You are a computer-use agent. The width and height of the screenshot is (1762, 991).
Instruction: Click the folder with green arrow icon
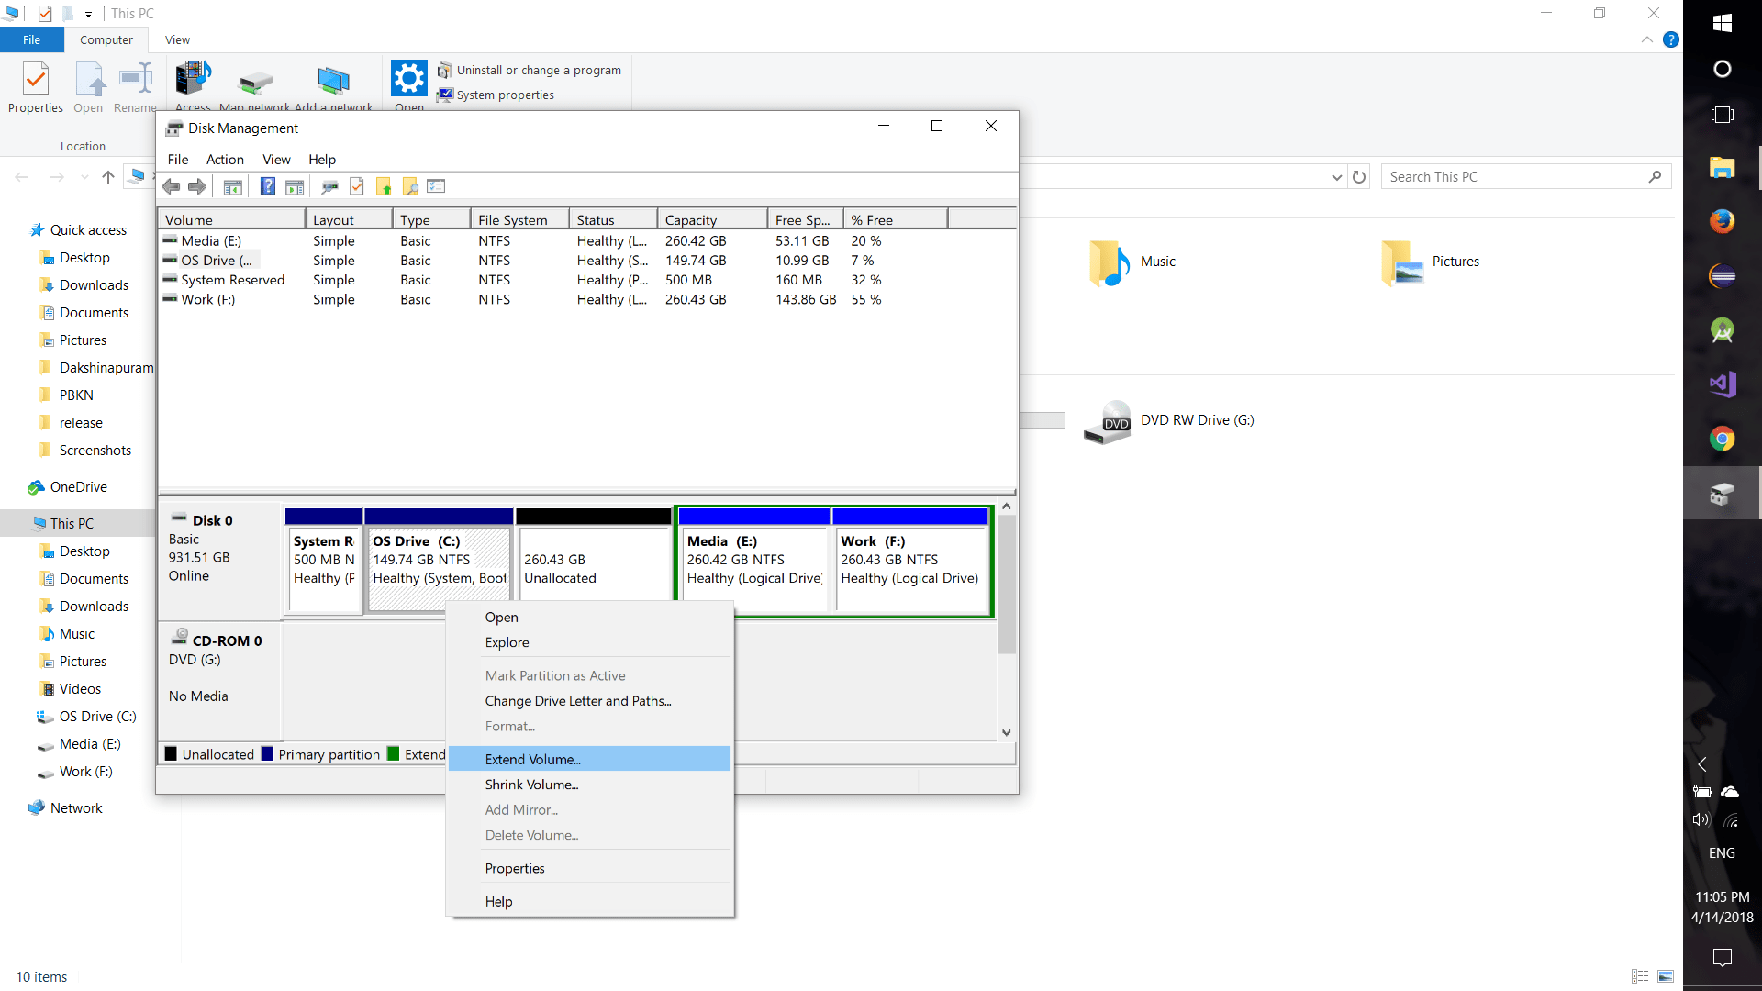[x=384, y=187]
